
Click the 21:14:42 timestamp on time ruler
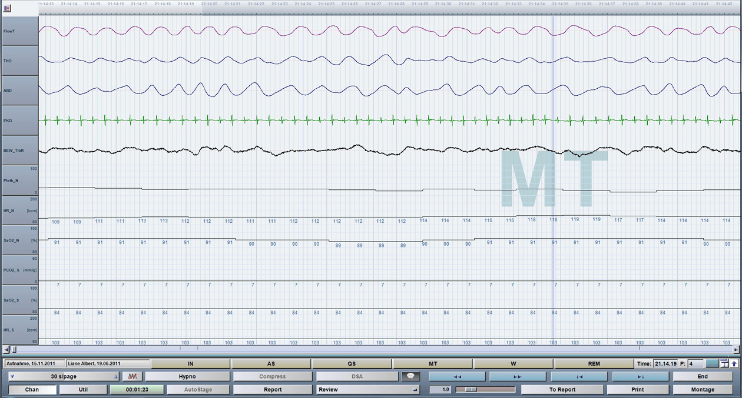coord(724,4)
